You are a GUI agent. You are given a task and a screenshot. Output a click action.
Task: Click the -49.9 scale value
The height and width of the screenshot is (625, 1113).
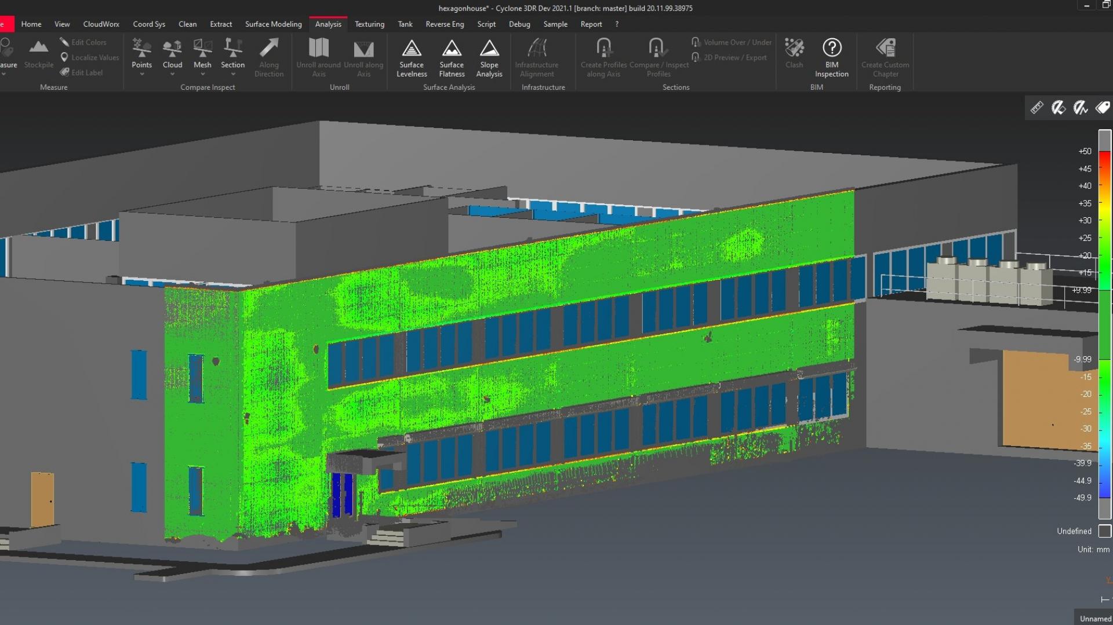(1082, 498)
